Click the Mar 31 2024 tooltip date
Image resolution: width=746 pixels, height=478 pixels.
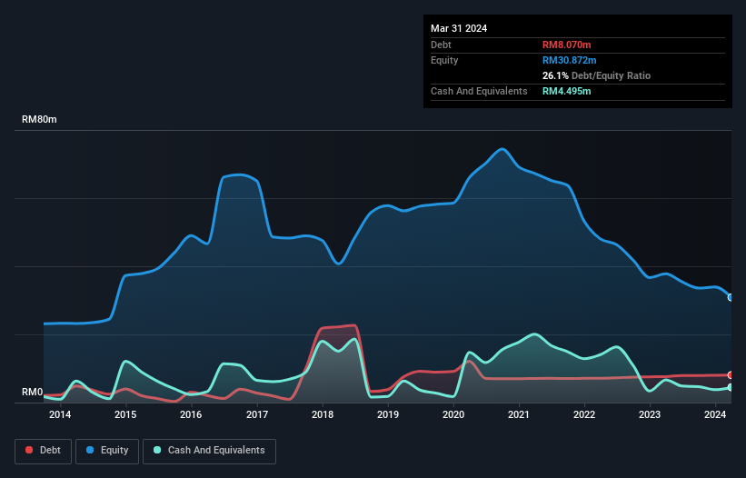point(459,28)
